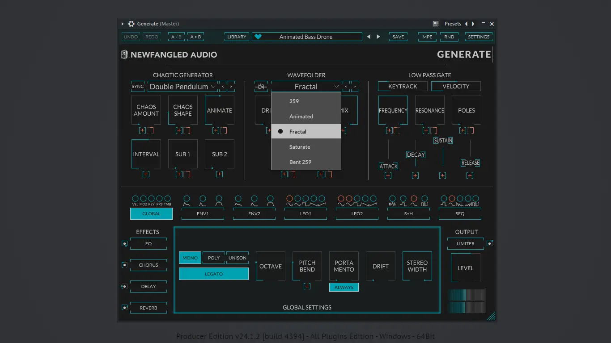Click the grid icon next to Presets
This screenshot has width=611, height=343.
(x=436, y=24)
